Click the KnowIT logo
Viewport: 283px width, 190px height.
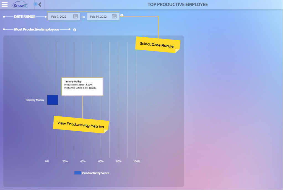point(20,5)
